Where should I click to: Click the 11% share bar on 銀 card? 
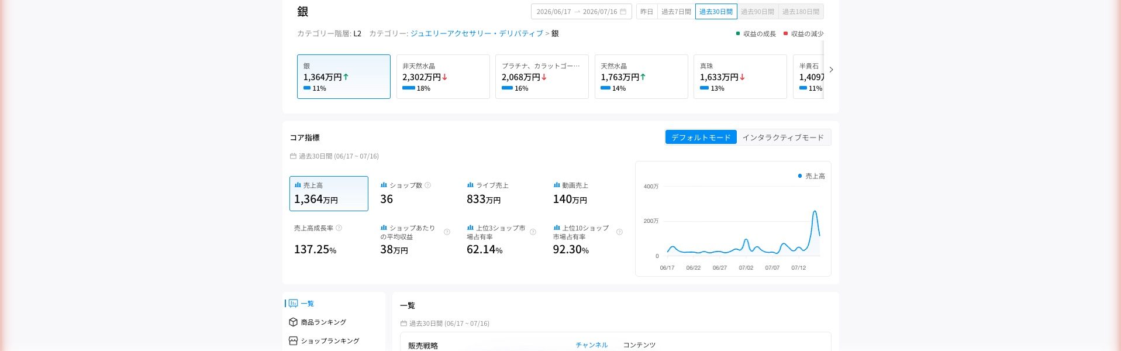click(307, 88)
